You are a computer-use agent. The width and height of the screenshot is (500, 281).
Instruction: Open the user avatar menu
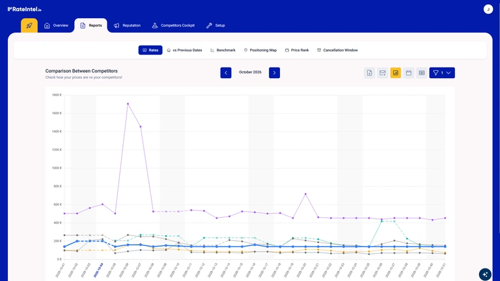(488, 9)
